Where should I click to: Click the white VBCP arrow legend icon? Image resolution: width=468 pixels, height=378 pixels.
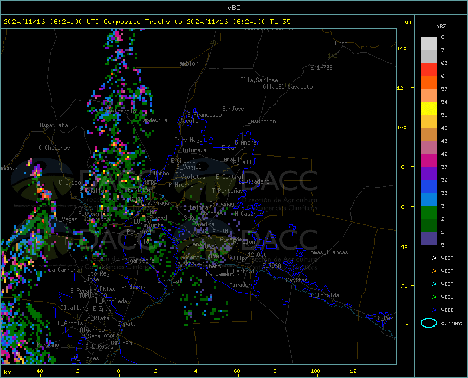pyautogui.click(x=428, y=258)
